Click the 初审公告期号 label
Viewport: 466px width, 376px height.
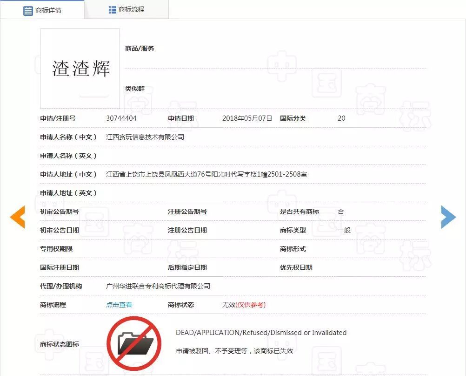(60, 212)
